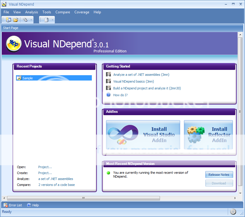245x217 pixels.
Task: Click film icon beside Build a NDepend project
Action: (108, 88)
